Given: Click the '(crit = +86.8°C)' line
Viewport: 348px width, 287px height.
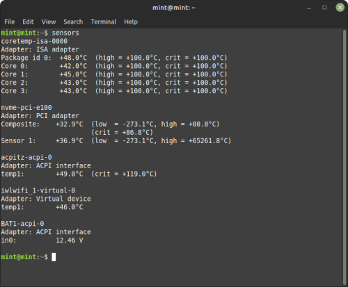Looking at the screenshot, I should [122, 133].
